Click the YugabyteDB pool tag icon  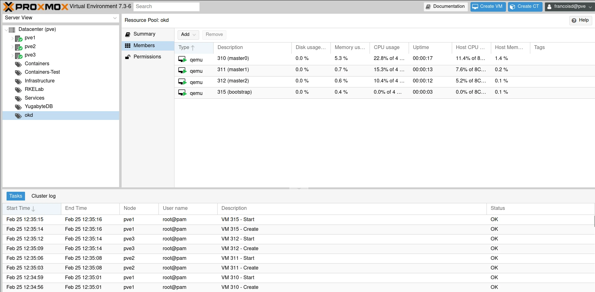[18, 107]
